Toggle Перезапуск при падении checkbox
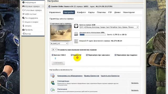This screenshot has height=94, width=168. tap(115, 55)
